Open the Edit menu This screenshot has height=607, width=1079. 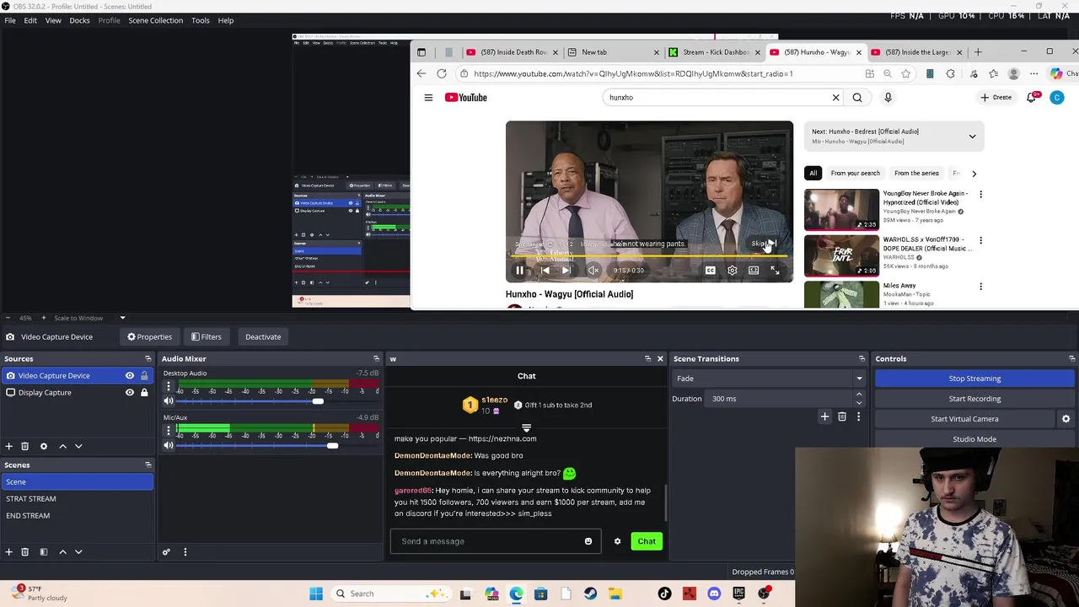click(30, 20)
